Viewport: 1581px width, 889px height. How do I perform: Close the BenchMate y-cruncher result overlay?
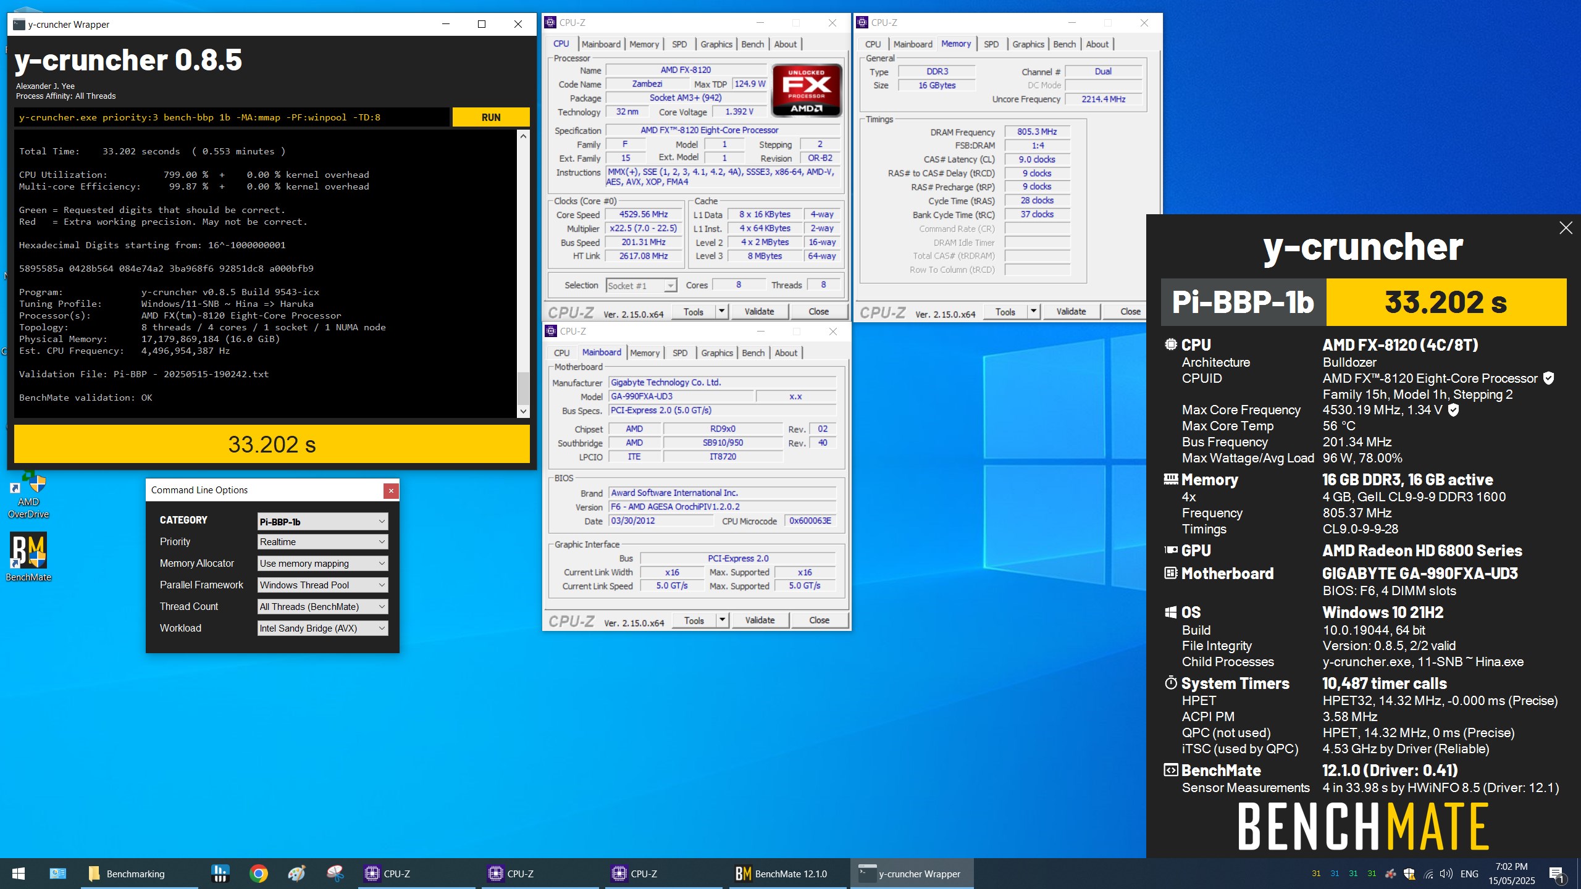[1566, 228]
